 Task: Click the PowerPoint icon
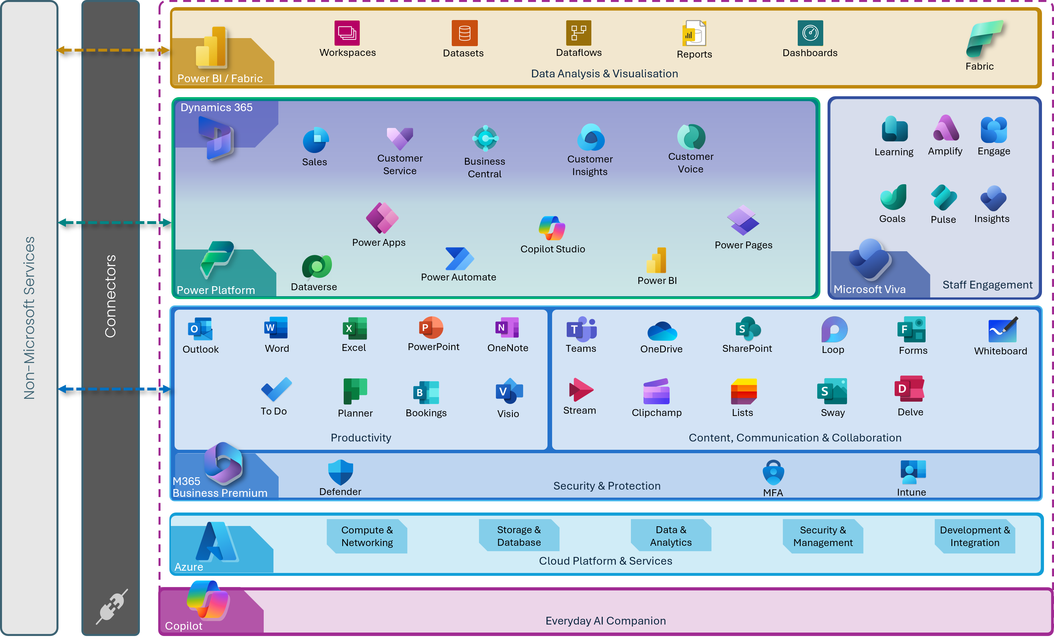click(x=431, y=327)
